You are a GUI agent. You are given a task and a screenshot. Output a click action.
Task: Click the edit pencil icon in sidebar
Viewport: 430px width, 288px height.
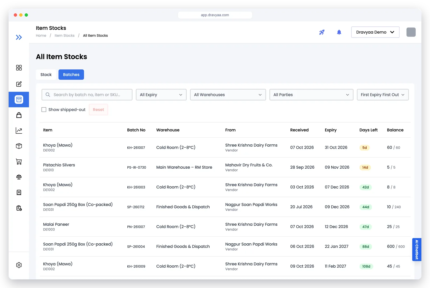tap(19, 84)
